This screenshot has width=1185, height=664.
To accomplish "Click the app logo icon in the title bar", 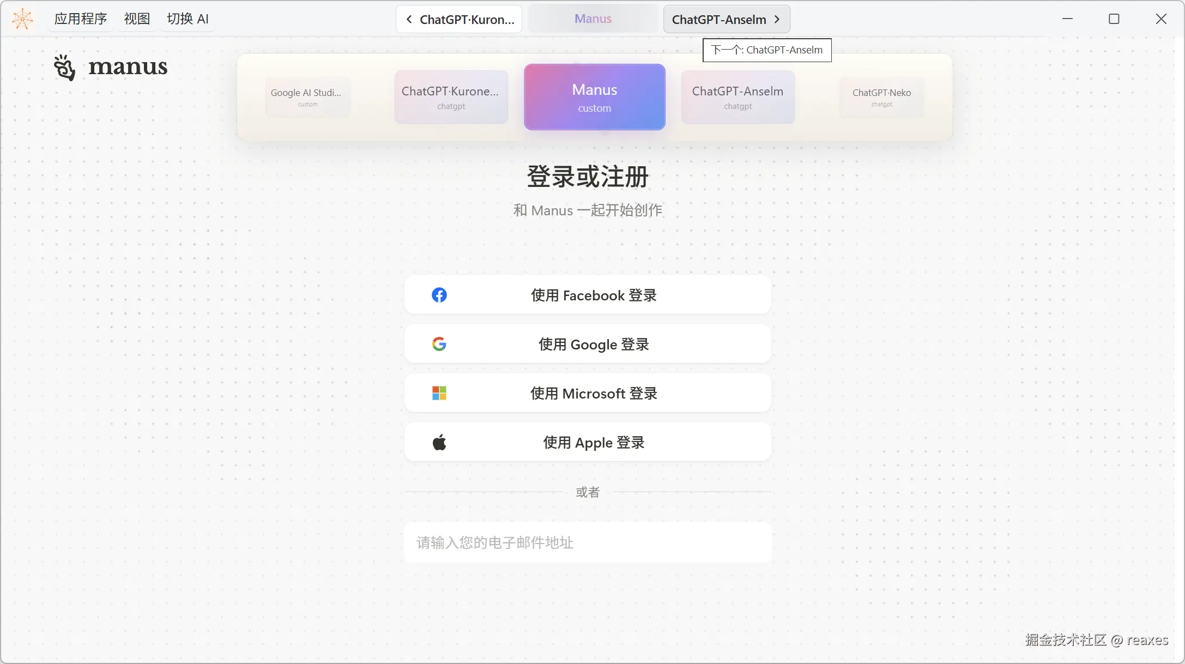I will (x=22, y=19).
